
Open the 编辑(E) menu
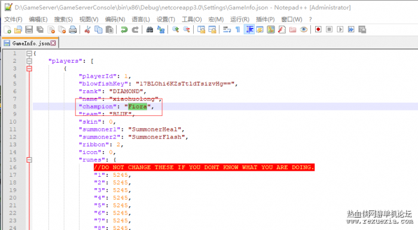(x=38, y=20)
